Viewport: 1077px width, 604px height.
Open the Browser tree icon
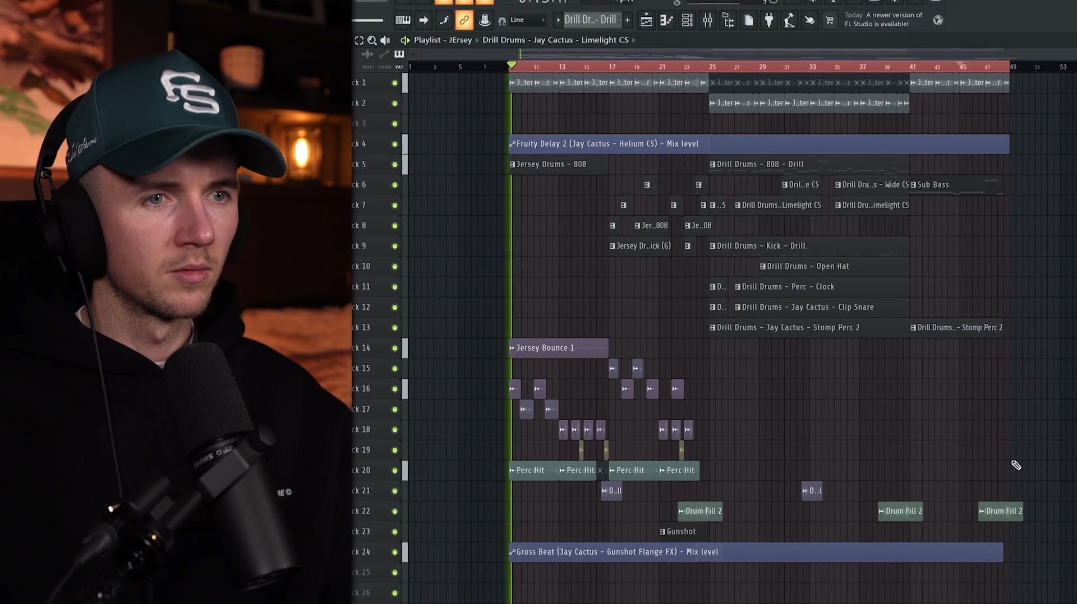(728, 21)
